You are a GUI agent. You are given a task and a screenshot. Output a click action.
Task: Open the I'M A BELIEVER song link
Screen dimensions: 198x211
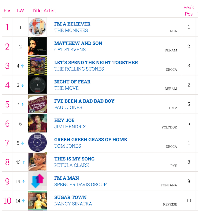pos(72,24)
